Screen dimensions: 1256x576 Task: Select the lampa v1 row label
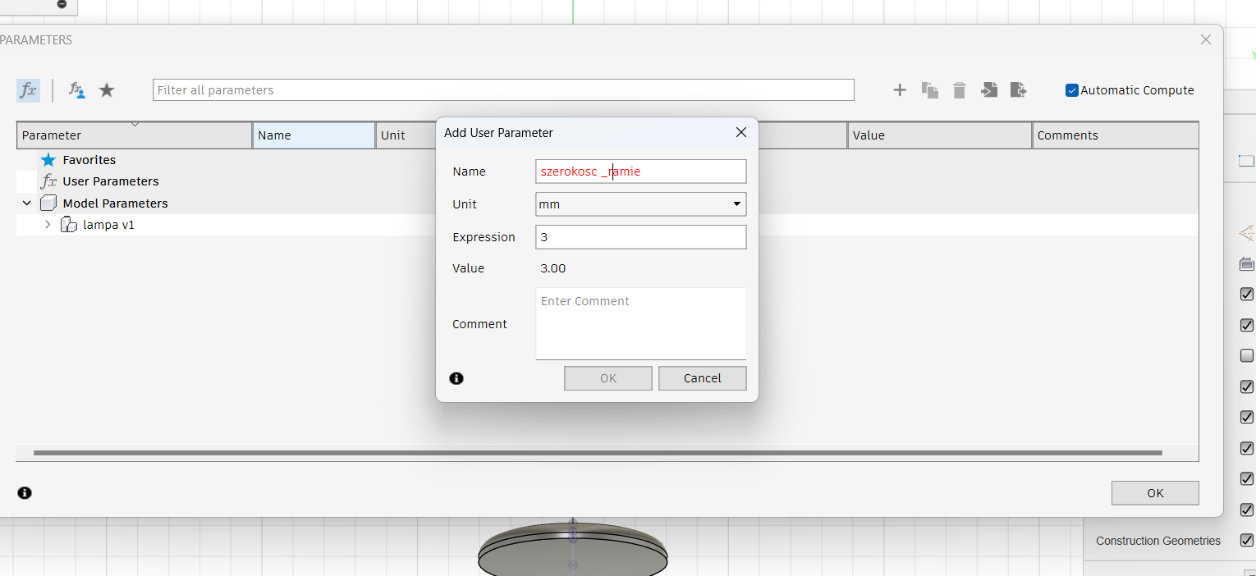tap(109, 225)
